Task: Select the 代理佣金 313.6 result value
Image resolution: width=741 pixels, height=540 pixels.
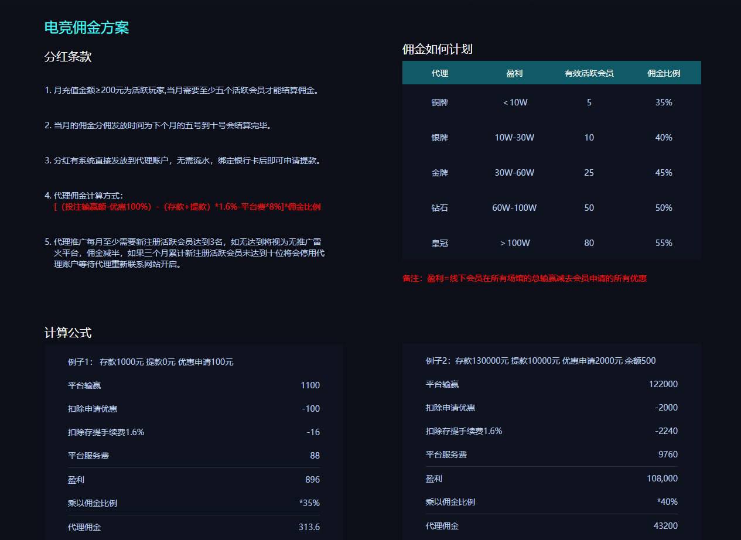Action: (x=309, y=527)
